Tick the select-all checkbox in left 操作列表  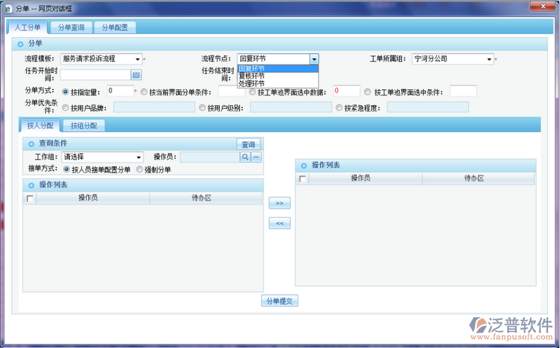coord(30,198)
